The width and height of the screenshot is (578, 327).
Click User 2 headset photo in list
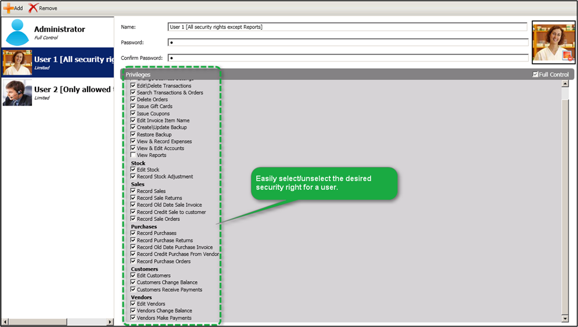coord(17,93)
